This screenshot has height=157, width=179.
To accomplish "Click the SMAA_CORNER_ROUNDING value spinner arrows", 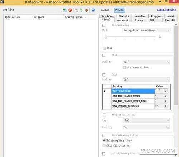I will 166,106.
